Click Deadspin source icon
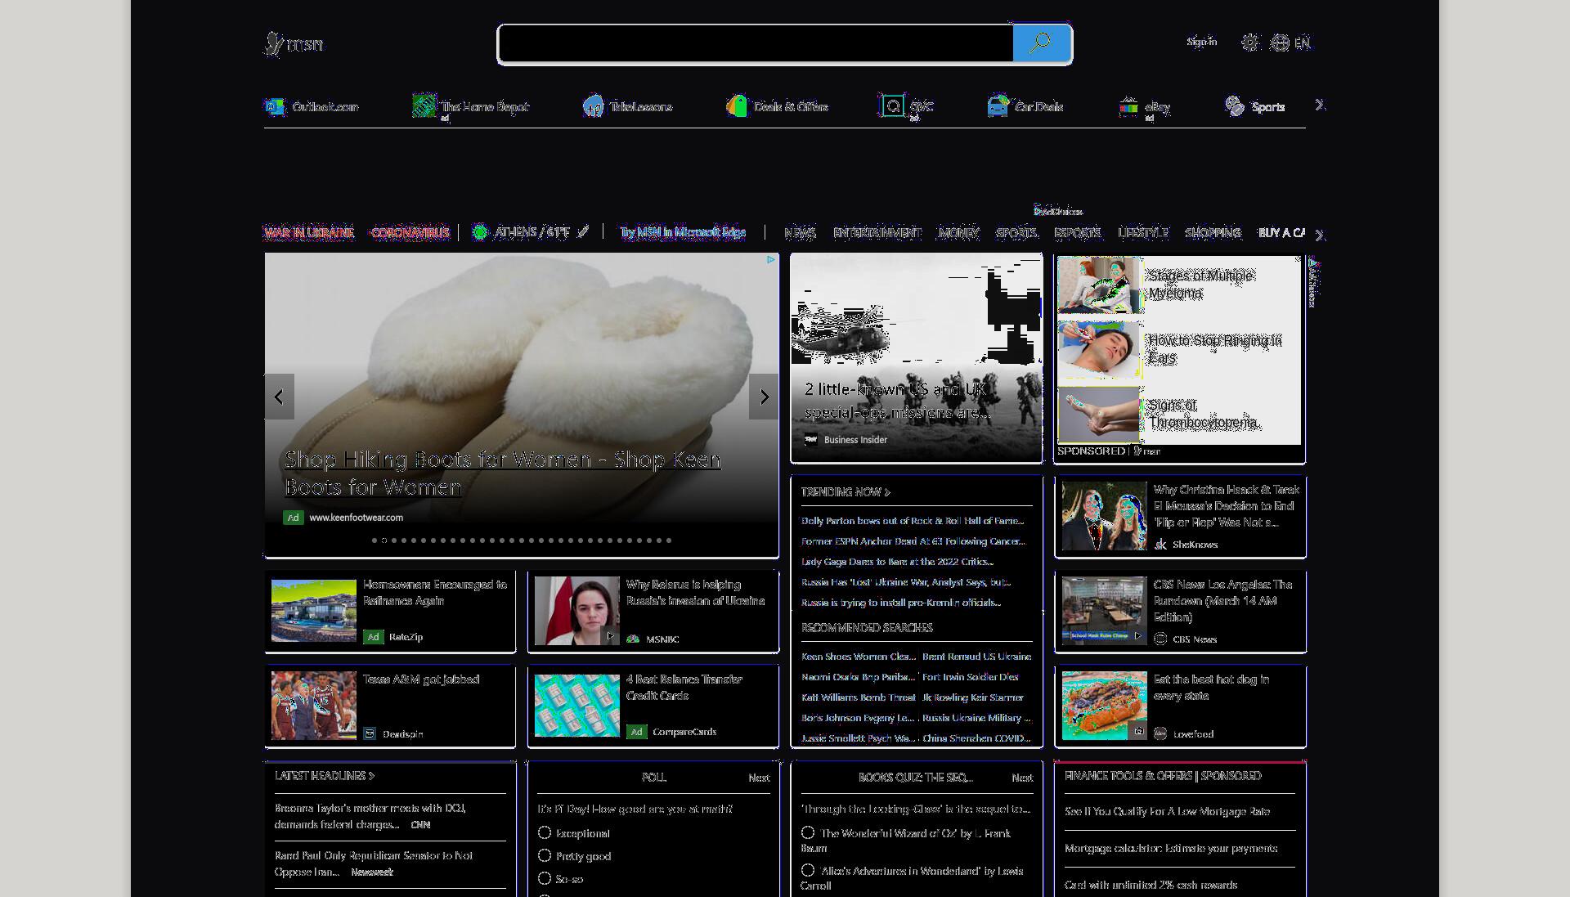The height and width of the screenshot is (897, 1570). [370, 733]
